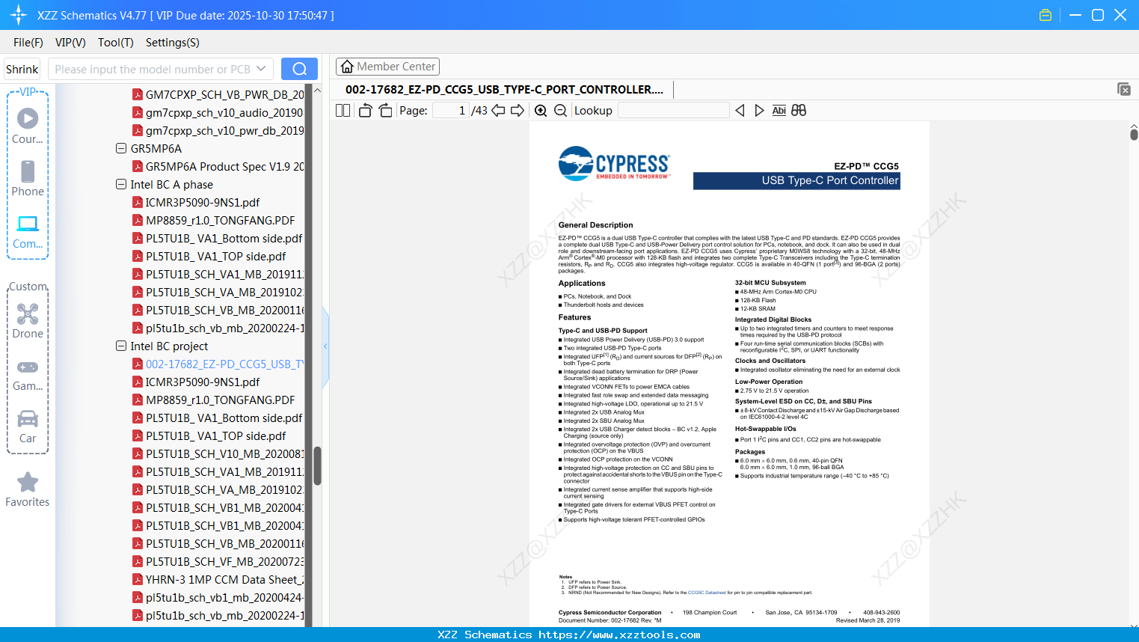Follow the CCG5C Datasheet link in notes
The width and height of the screenshot is (1139, 642).
point(707,593)
